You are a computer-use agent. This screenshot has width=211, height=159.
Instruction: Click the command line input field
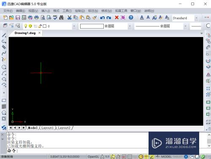click(77, 151)
